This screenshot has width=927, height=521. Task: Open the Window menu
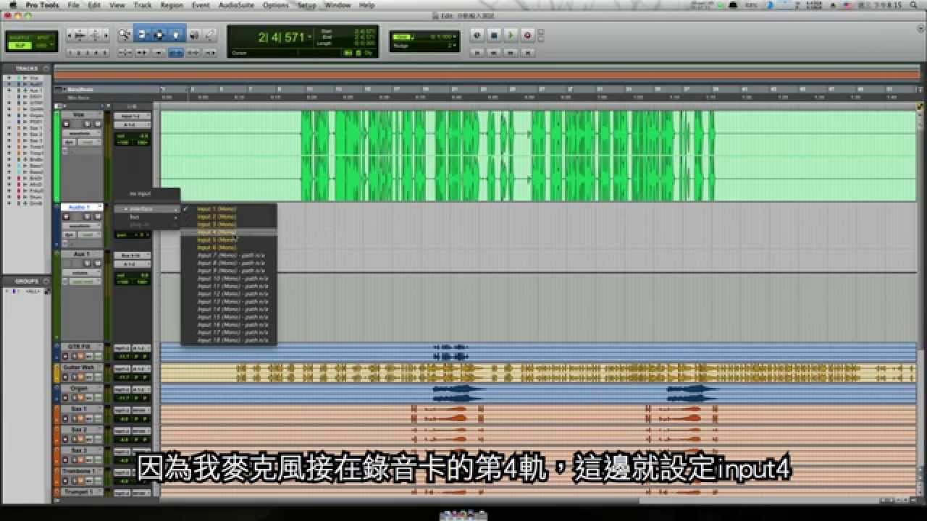click(337, 5)
